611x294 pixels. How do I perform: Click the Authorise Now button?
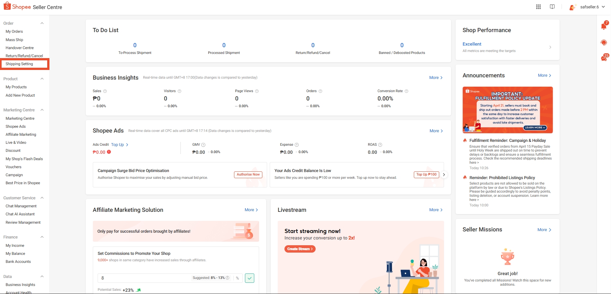pyautogui.click(x=248, y=175)
